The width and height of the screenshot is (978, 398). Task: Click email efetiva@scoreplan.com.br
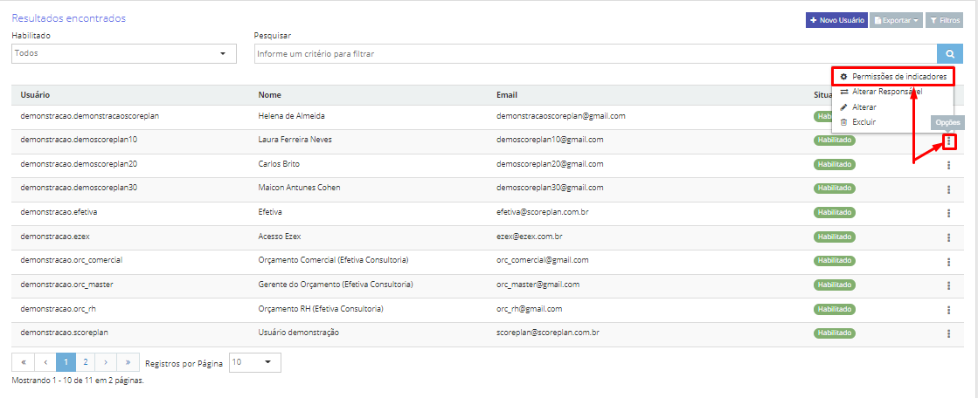tap(543, 212)
